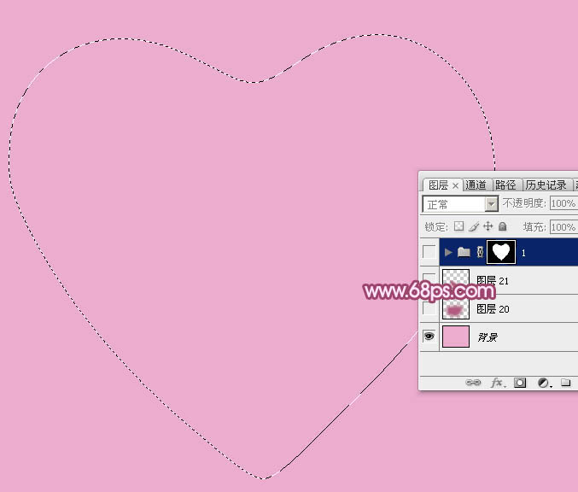Viewport: 578px width, 492px height.
Task: Open the blend mode dropdown showing 正常
Action: point(461,204)
